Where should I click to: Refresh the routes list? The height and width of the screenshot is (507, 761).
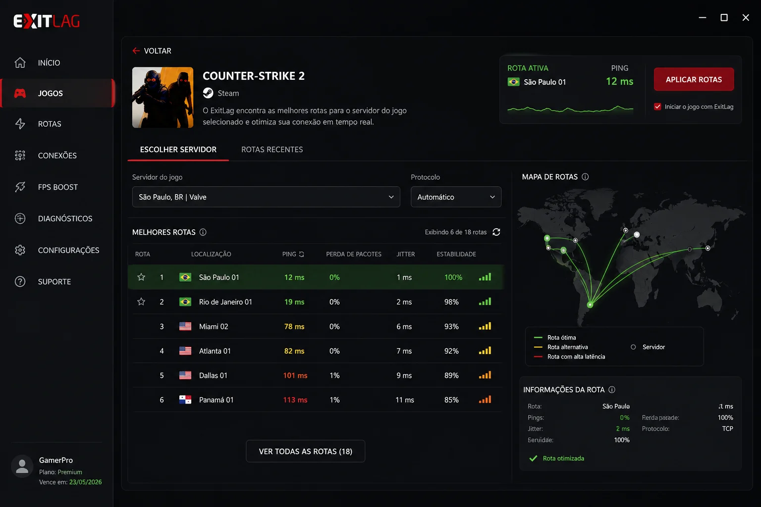click(x=496, y=232)
